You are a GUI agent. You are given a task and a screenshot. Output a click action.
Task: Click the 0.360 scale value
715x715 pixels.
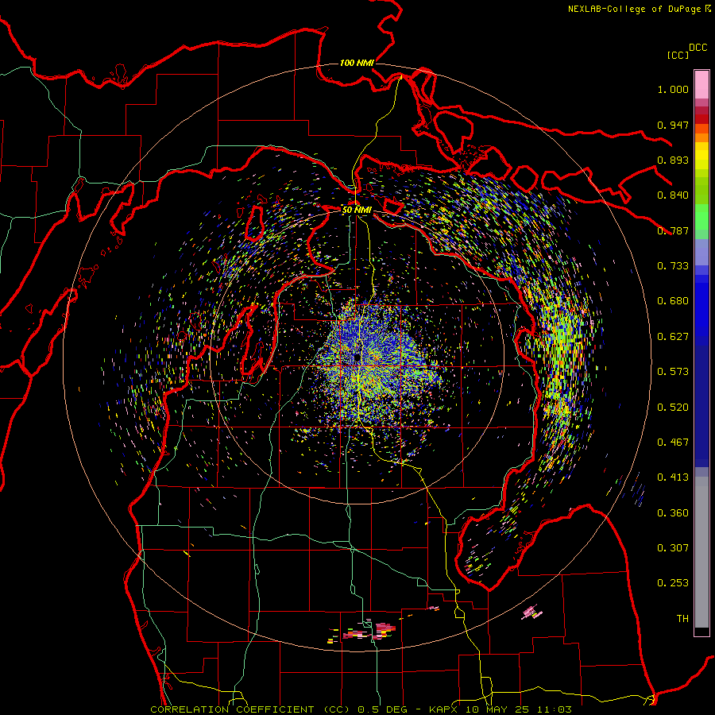[x=673, y=513]
